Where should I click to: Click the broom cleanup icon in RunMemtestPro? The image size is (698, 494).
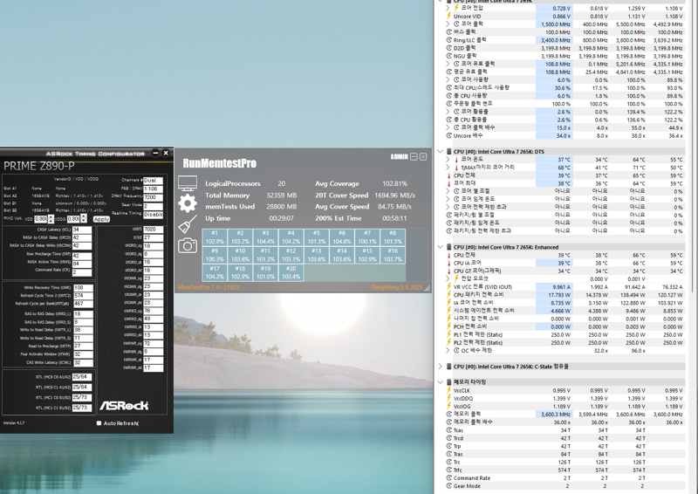point(188,224)
